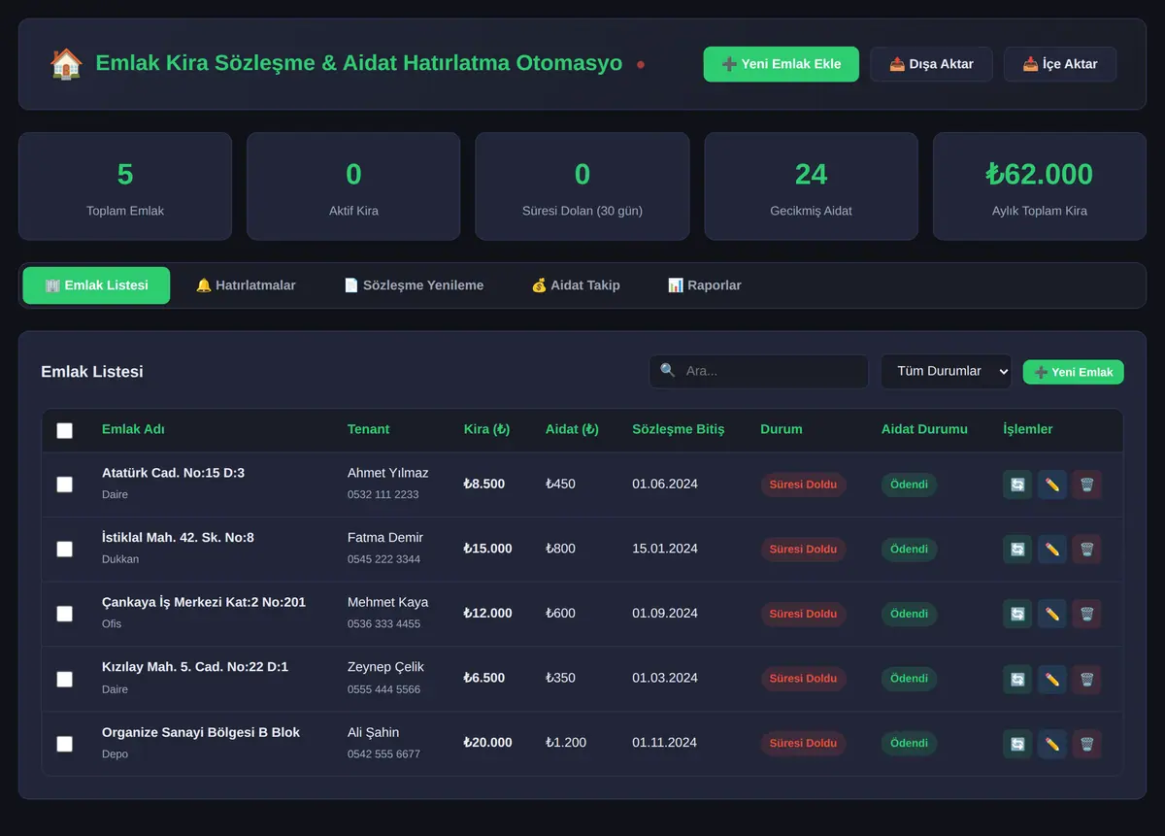The width and height of the screenshot is (1165, 836).
Task: Export data with Dışa Aktar
Action: click(931, 64)
